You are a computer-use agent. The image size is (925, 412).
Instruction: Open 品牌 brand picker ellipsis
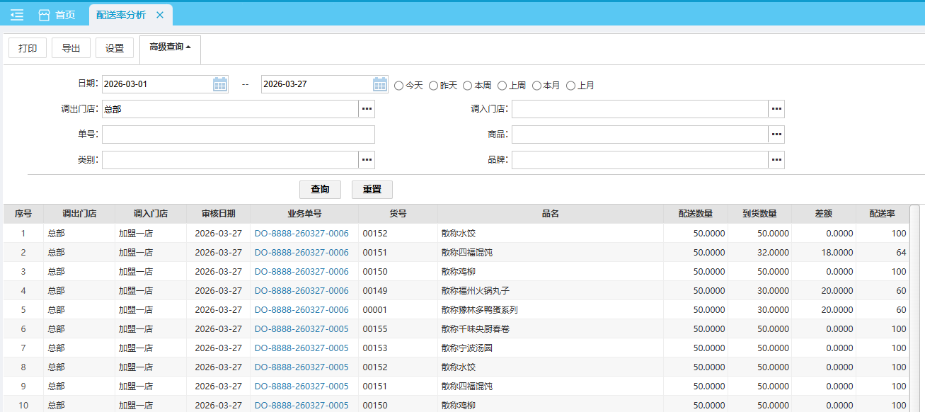[x=776, y=160]
